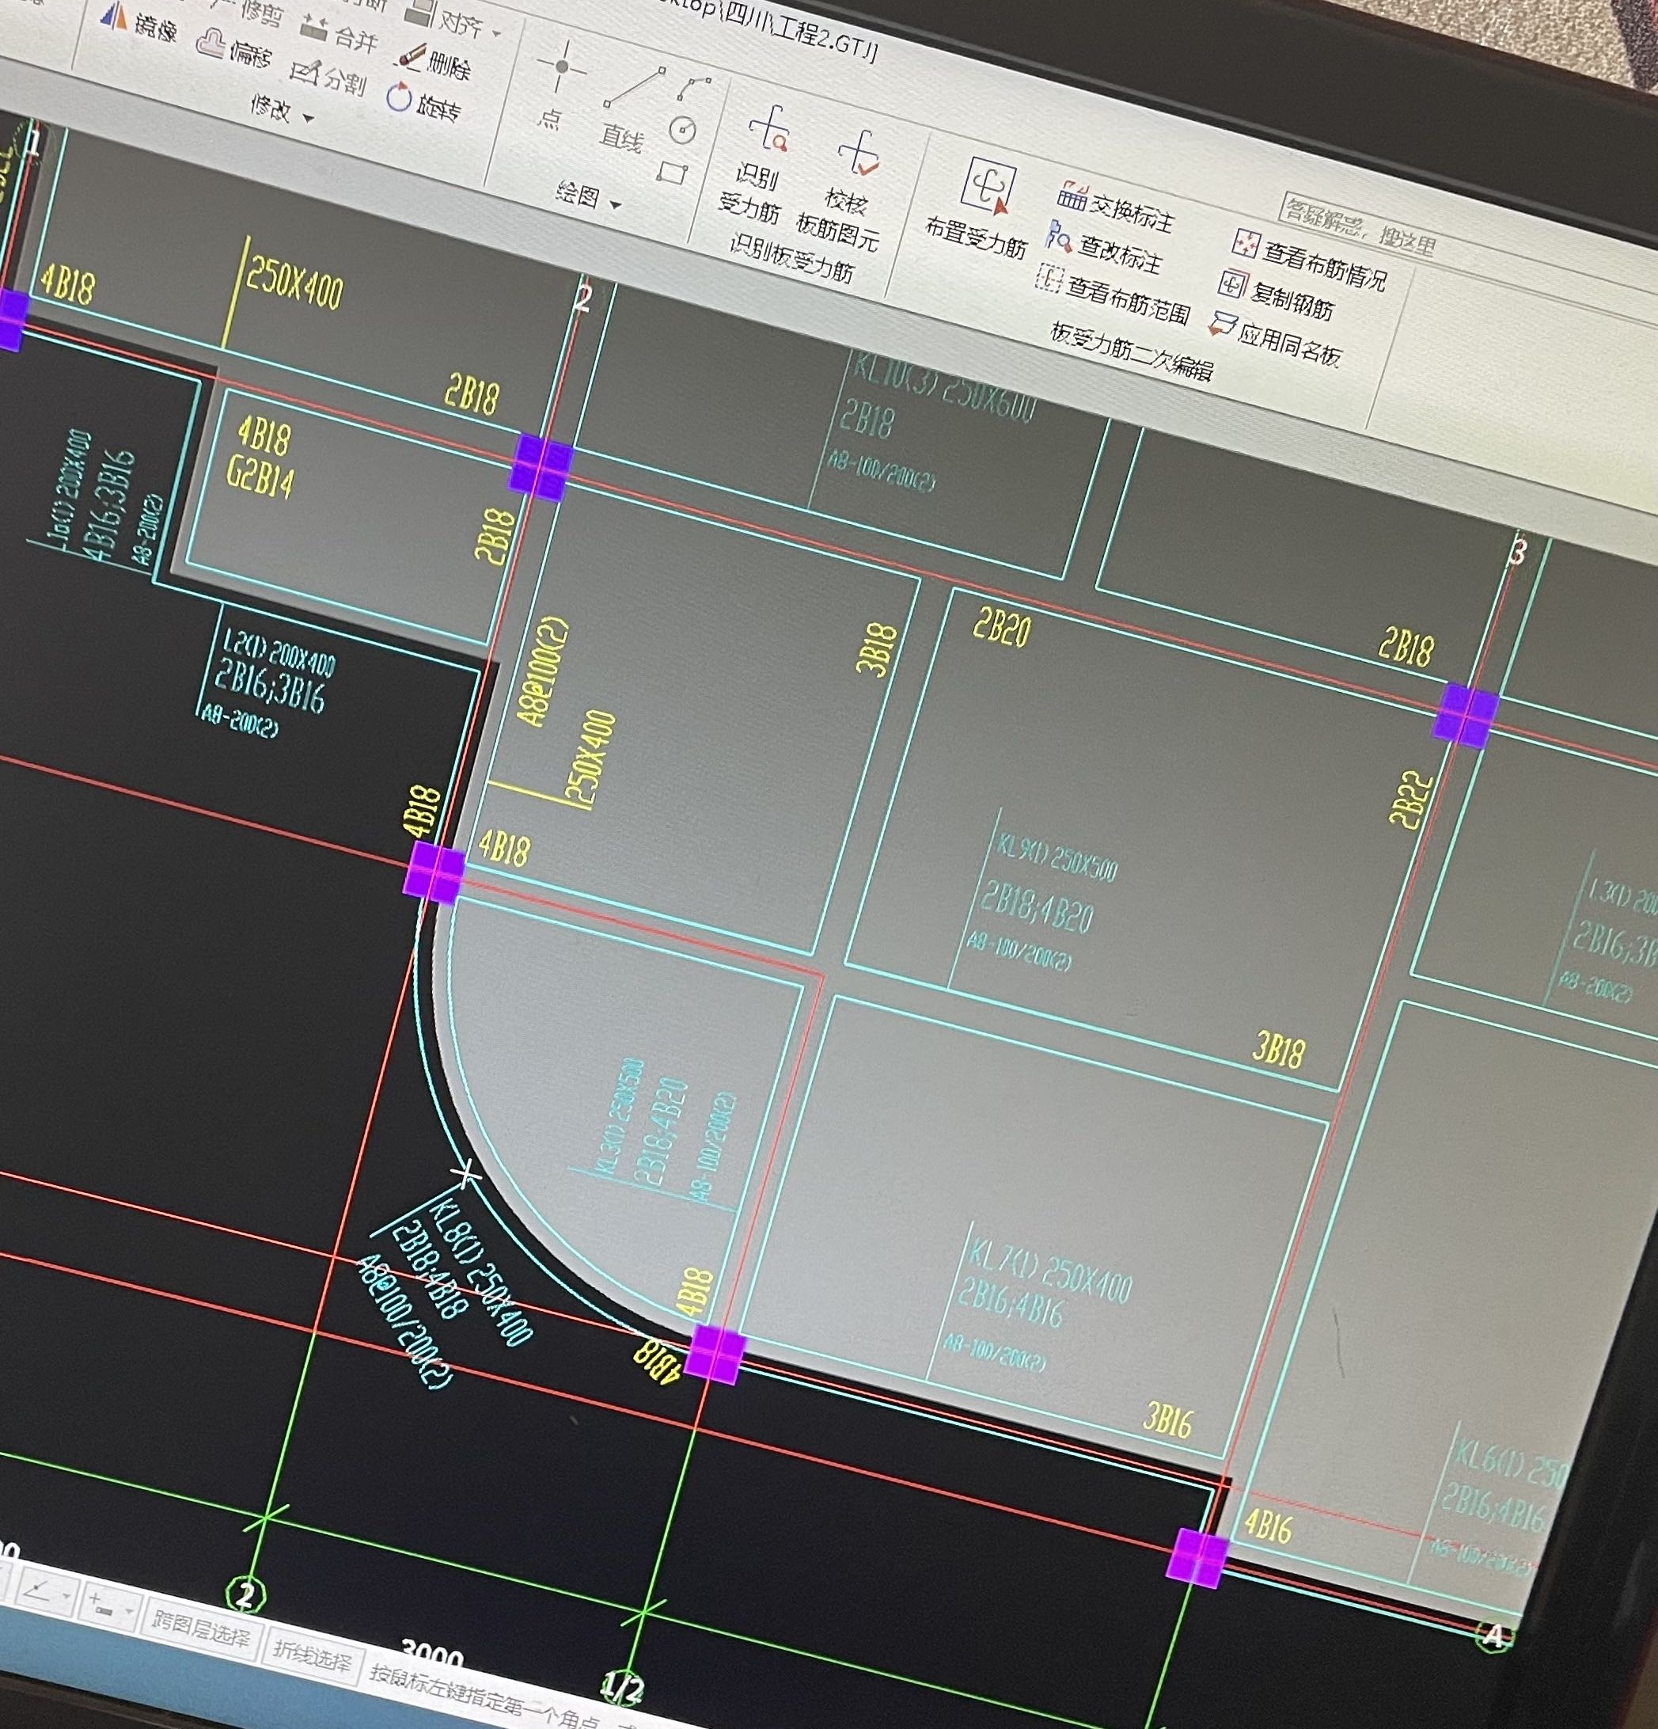Click the yellow 3B16 annotation
1658x1729 pixels.
1169,1419
